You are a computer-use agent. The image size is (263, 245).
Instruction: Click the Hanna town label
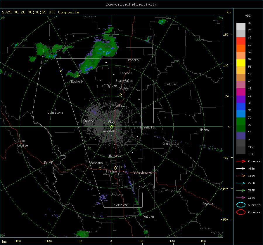(204, 130)
